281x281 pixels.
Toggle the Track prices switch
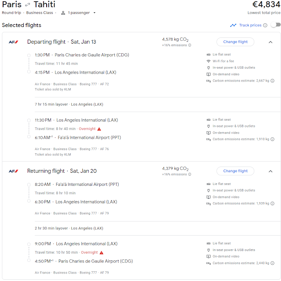click(x=276, y=25)
